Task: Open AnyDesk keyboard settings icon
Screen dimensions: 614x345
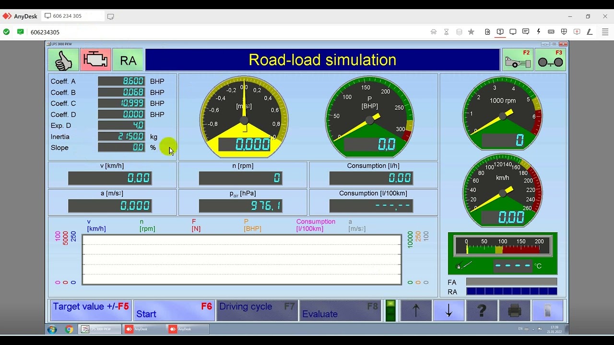Action: point(551,32)
